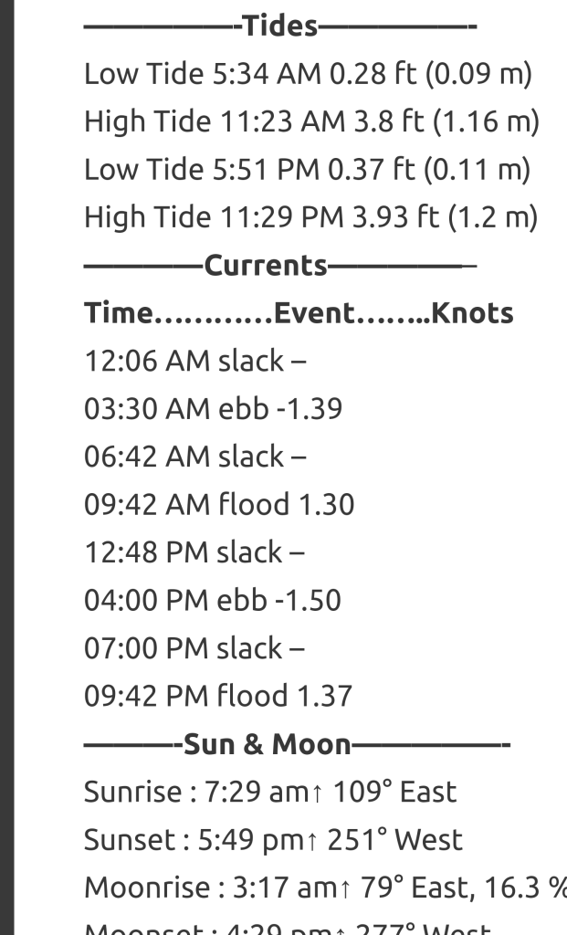
Task: Click the Time Event Knots header row
Action: point(299,313)
